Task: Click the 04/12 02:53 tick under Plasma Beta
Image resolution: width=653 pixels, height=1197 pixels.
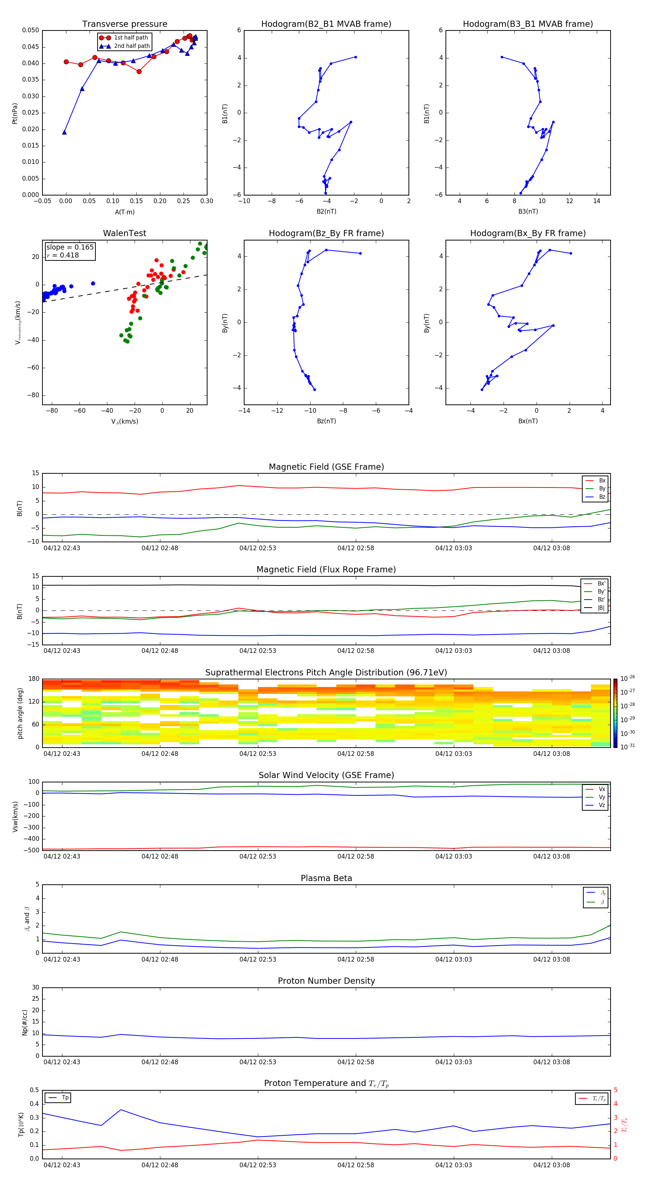Action: (258, 959)
